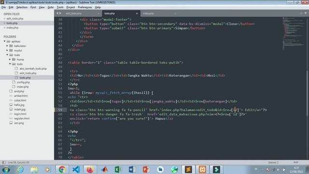Select edit_todo.php under Open Files

point(15,18)
